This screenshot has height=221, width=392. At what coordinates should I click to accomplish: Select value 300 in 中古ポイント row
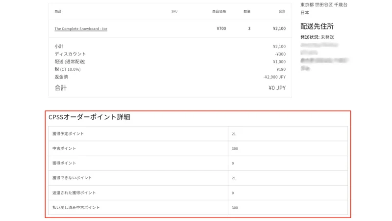(x=235, y=149)
